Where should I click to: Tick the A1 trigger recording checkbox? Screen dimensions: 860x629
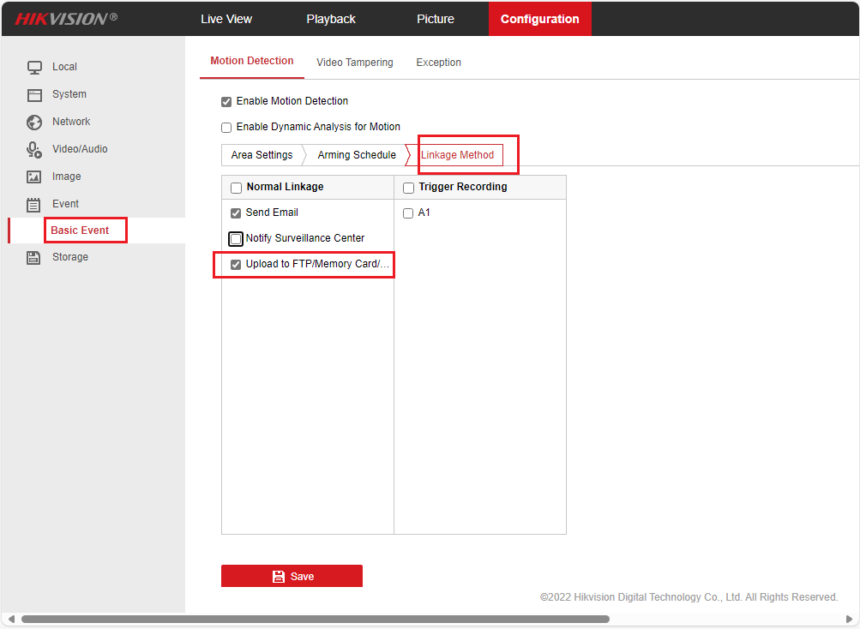pyautogui.click(x=408, y=213)
